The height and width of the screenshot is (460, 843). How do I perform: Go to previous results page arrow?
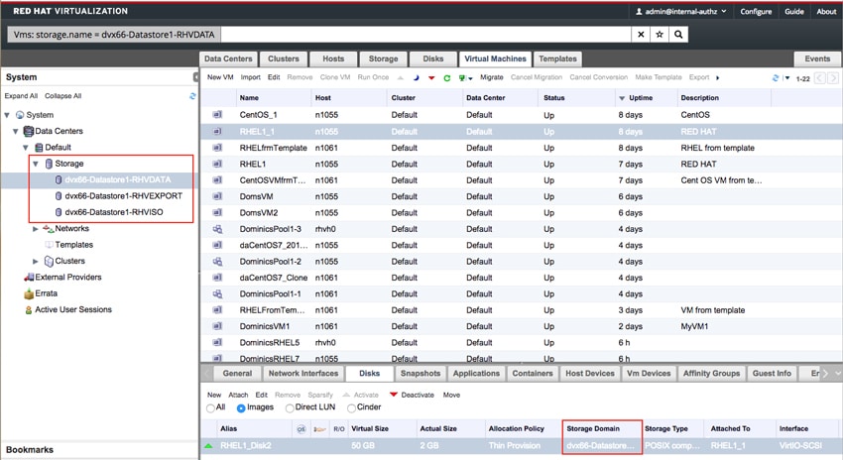(x=820, y=78)
